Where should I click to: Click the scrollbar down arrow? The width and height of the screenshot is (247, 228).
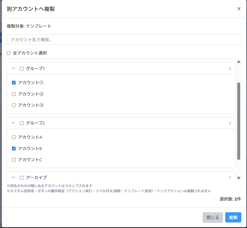[x=239, y=178]
